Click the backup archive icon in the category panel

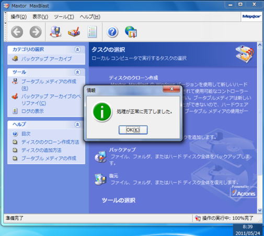pos(15,59)
